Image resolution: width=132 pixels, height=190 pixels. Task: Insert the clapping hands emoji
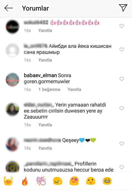tap(41, 181)
